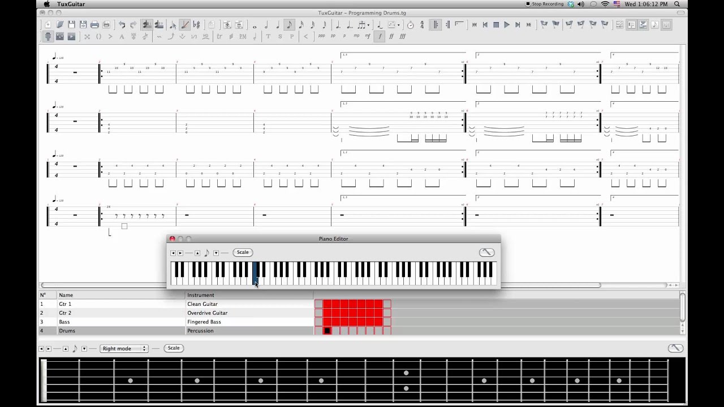Click the fretboard settings hammer button
Image resolution: width=724 pixels, height=407 pixels.
(x=675, y=348)
